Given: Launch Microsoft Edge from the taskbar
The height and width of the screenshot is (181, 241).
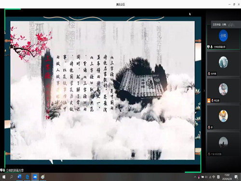Looking at the screenshot, I should pos(27,177).
